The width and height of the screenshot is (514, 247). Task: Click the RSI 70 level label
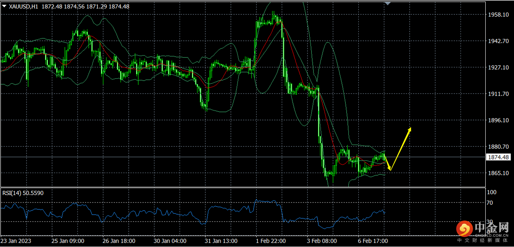(x=490, y=203)
